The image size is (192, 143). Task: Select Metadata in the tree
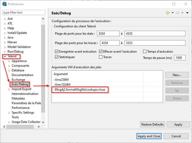18,98
